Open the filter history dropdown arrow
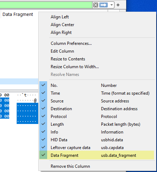157x172 pixels. 111,5
